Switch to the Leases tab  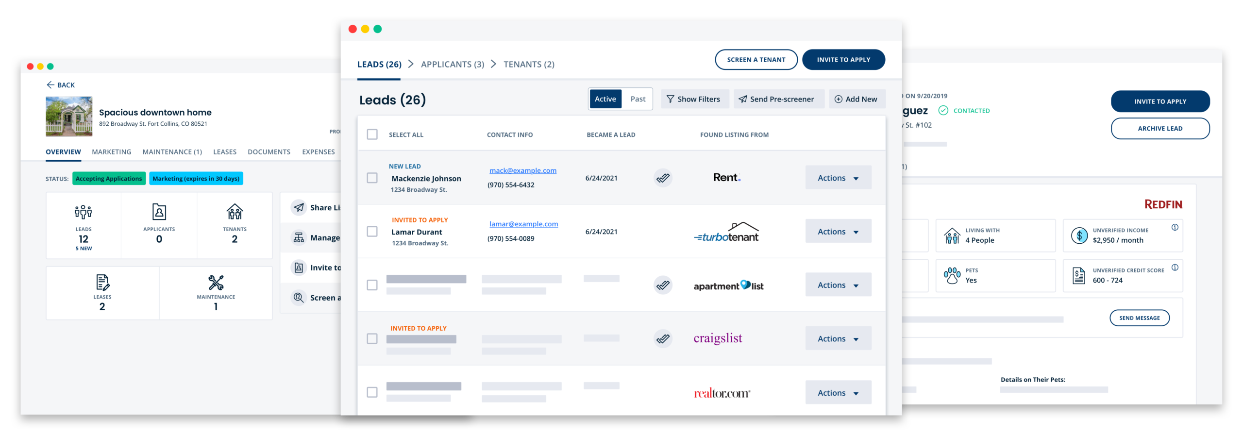(225, 152)
